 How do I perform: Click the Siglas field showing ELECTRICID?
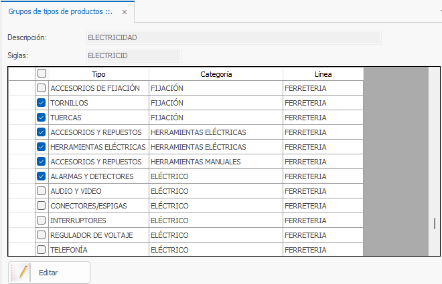click(134, 55)
